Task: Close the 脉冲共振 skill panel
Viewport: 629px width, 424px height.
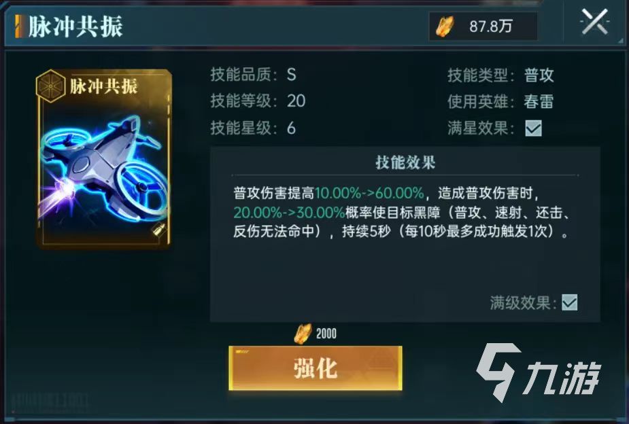Action: coord(594,22)
